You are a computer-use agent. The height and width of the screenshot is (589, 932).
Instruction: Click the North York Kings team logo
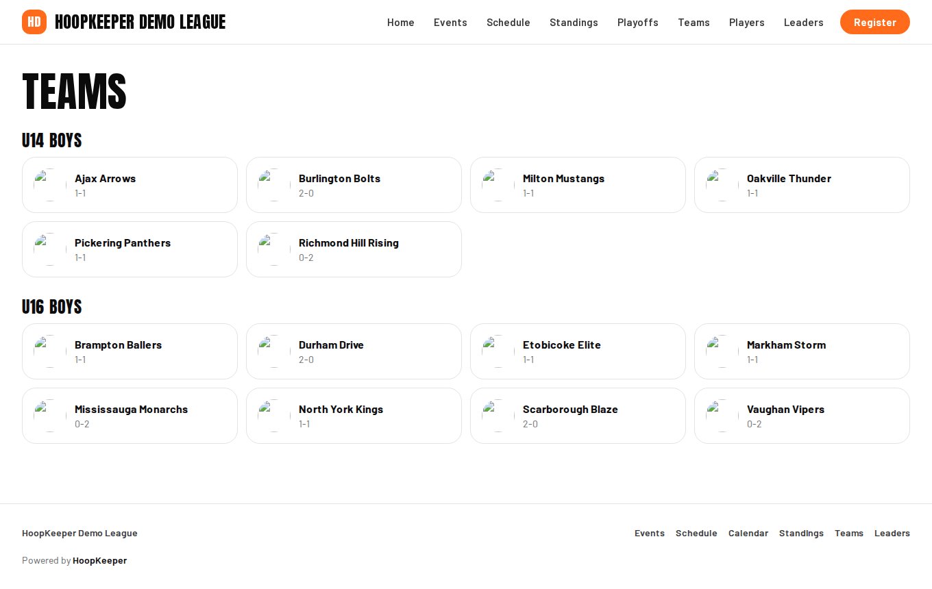(x=274, y=416)
